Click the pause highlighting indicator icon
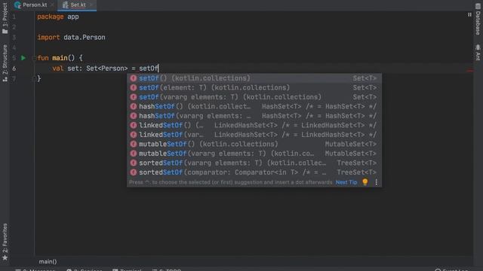Screen dimensions: 483x271 click(469, 14)
